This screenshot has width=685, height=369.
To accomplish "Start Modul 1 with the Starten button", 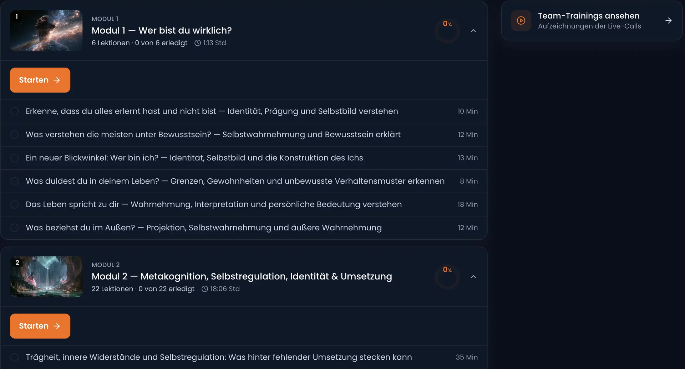I will pyautogui.click(x=40, y=80).
